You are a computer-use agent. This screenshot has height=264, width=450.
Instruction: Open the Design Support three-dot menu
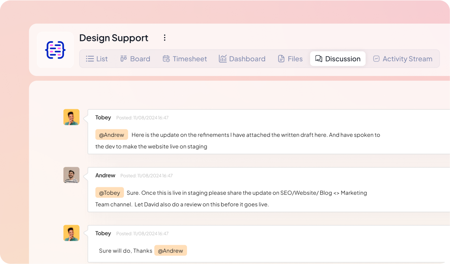click(164, 38)
